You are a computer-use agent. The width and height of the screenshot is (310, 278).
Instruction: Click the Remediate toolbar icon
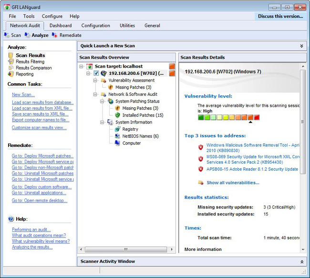point(54,35)
